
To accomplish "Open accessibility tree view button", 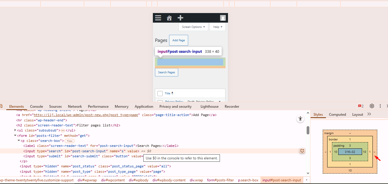I will pos(300,119).
